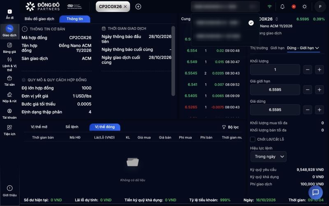Switch to Vị thế mở tab

point(39,127)
